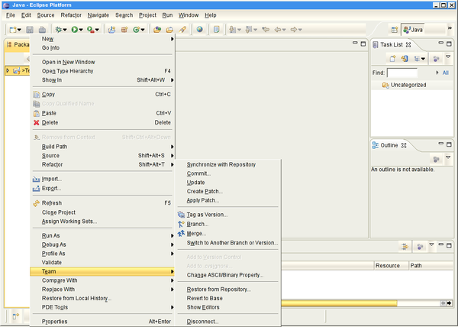Select the Uncategorized task category
Image resolution: width=458 pixels, height=327 pixels.
pos(408,85)
